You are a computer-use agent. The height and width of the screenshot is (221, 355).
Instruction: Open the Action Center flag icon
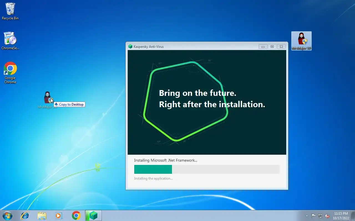[x=313, y=216]
